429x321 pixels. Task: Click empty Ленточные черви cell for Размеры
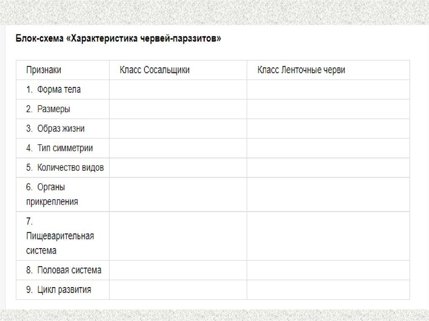[x=328, y=109]
